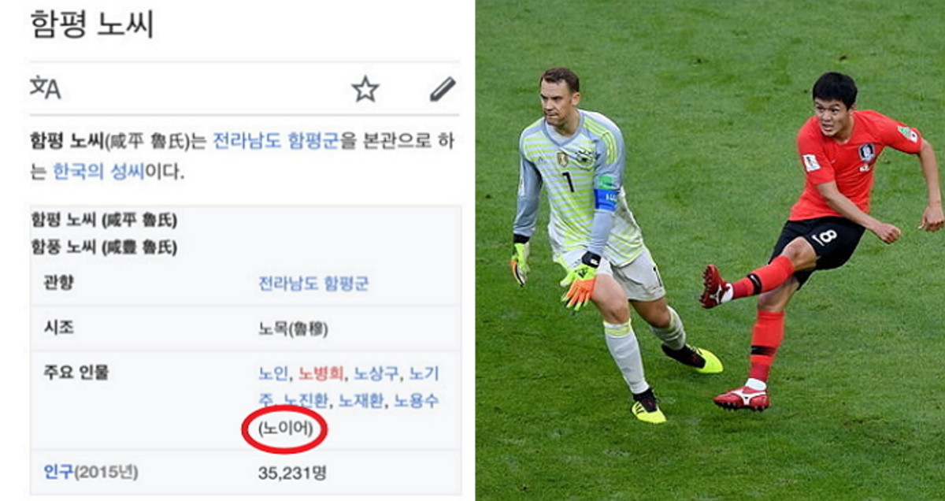
Task: Click the 함평 노씨 page title
Action: tap(91, 24)
